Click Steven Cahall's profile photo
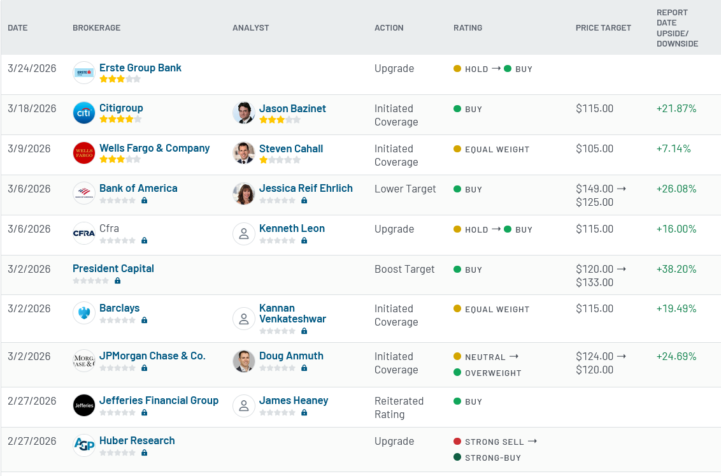Screen dimensions: 721x476 coord(244,153)
